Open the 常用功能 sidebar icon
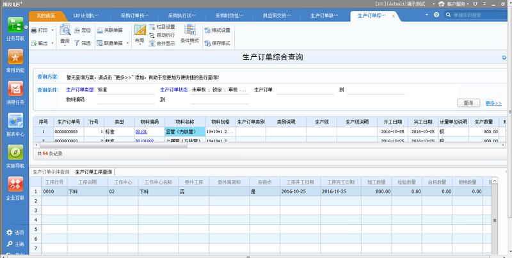 (x=15, y=57)
